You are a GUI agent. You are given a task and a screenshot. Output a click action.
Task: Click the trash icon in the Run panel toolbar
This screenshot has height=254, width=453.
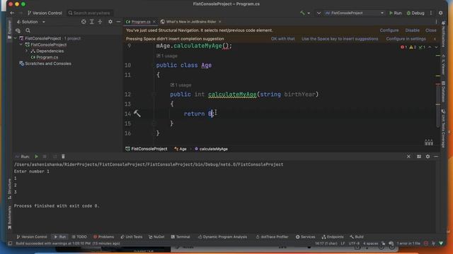(x=63, y=157)
